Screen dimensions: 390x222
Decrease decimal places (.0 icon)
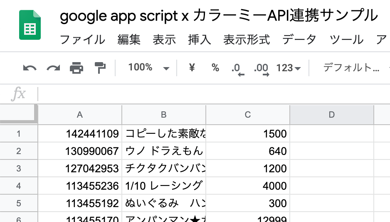coord(237,69)
